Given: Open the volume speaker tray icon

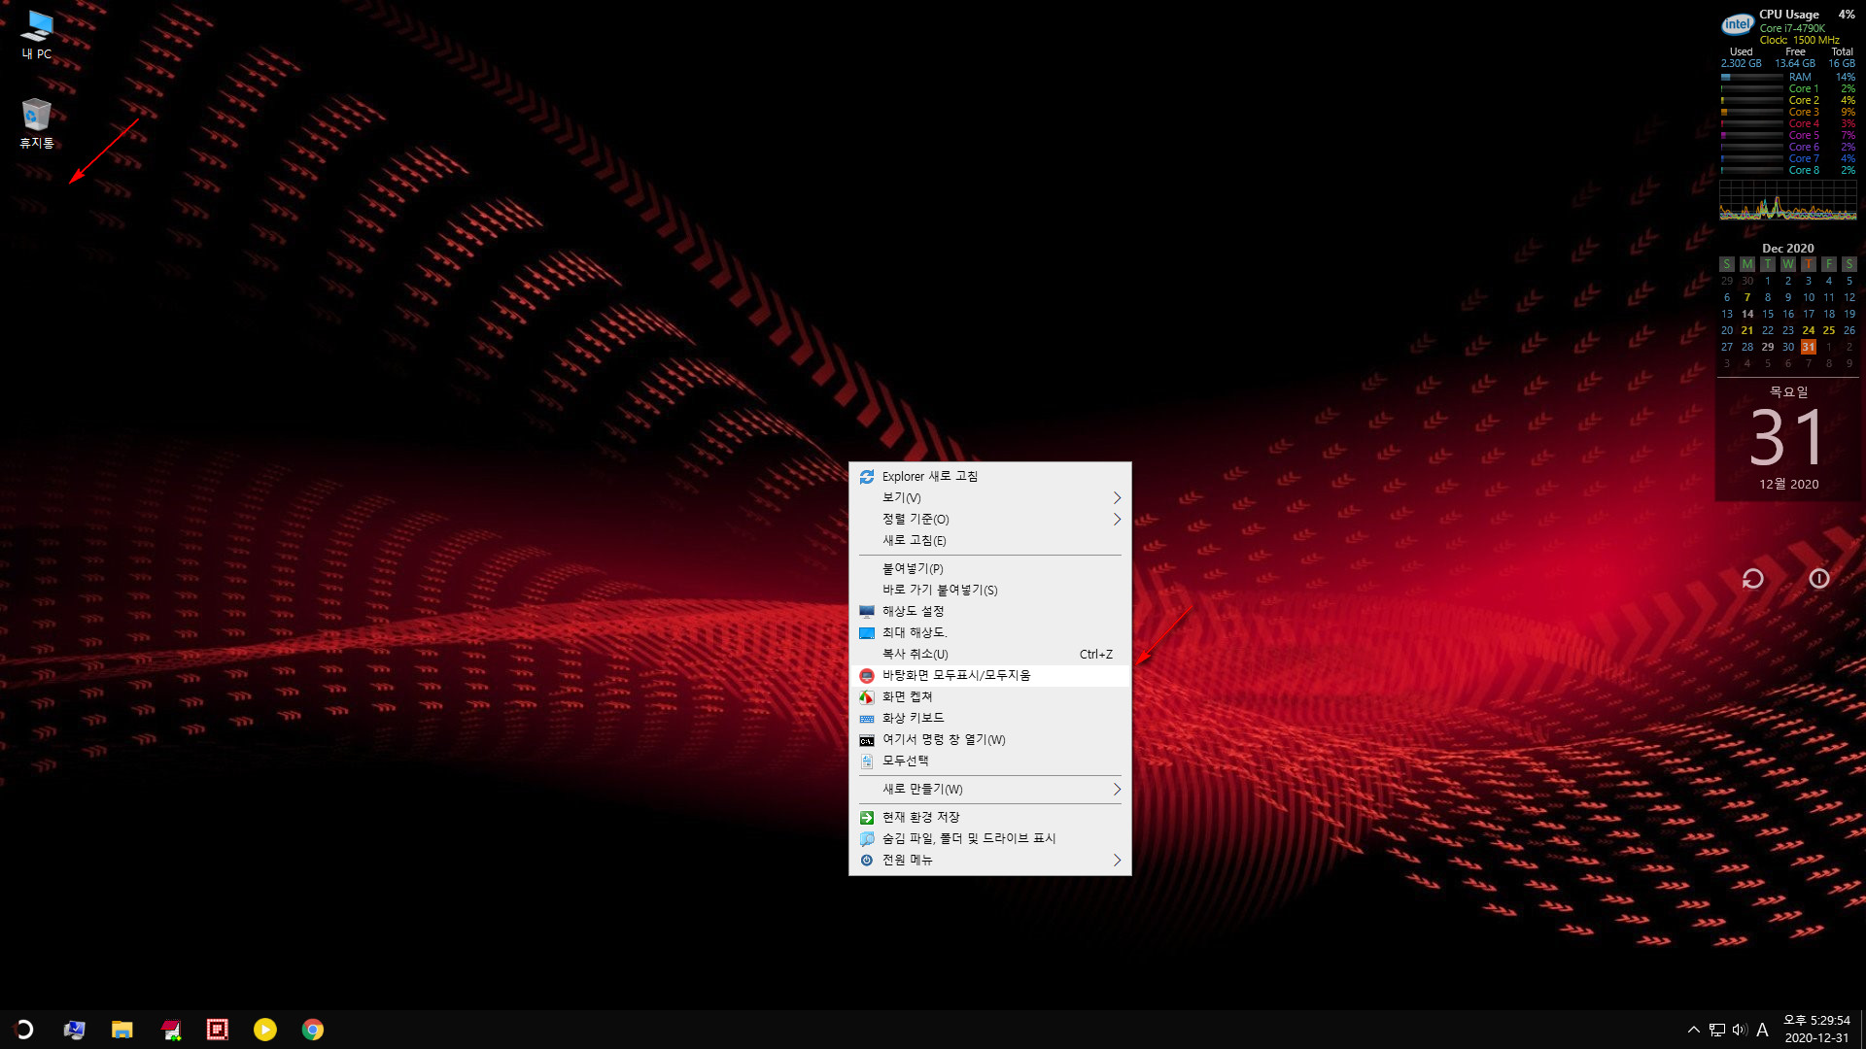Looking at the screenshot, I should (x=1740, y=1030).
